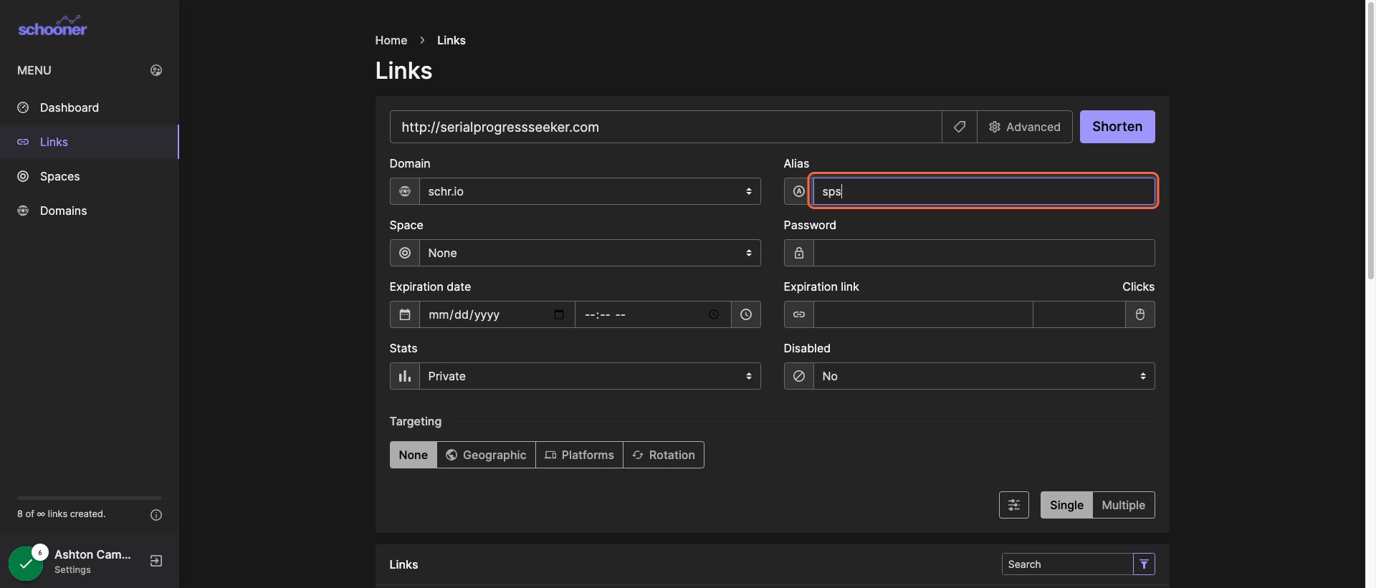Open the sliders preferences icon button

(x=1014, y=505)
